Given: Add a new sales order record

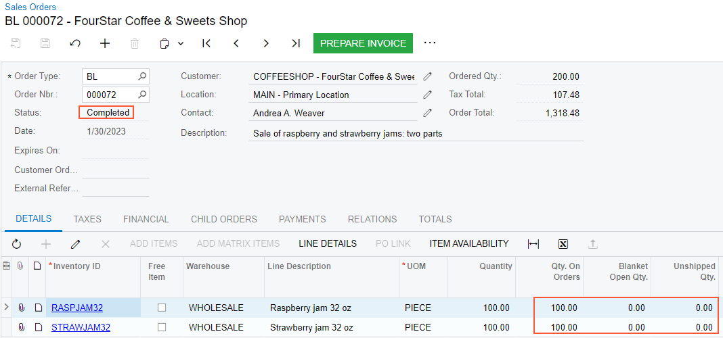Looking at the screenshot, I should point(105,43).
